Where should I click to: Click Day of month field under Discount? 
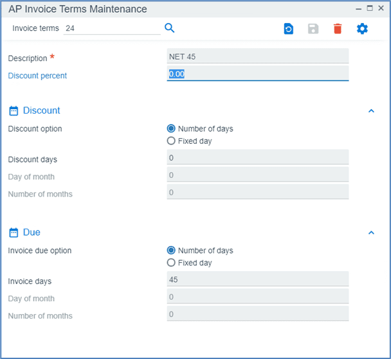click(x=258, y=175)
